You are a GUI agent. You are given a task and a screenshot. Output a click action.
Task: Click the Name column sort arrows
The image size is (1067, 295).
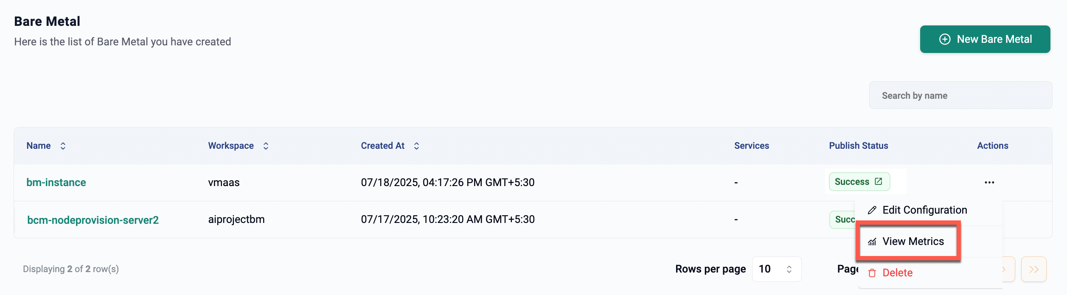click(63, 146)
